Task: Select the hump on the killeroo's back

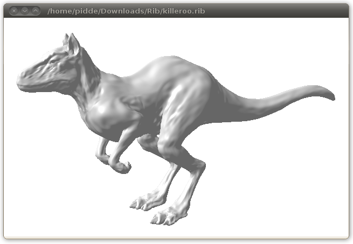Action: point(156,67)
